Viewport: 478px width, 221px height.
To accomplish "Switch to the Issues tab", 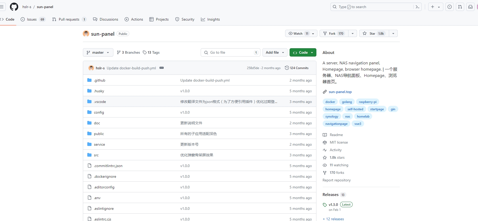I will click(33, 19).
